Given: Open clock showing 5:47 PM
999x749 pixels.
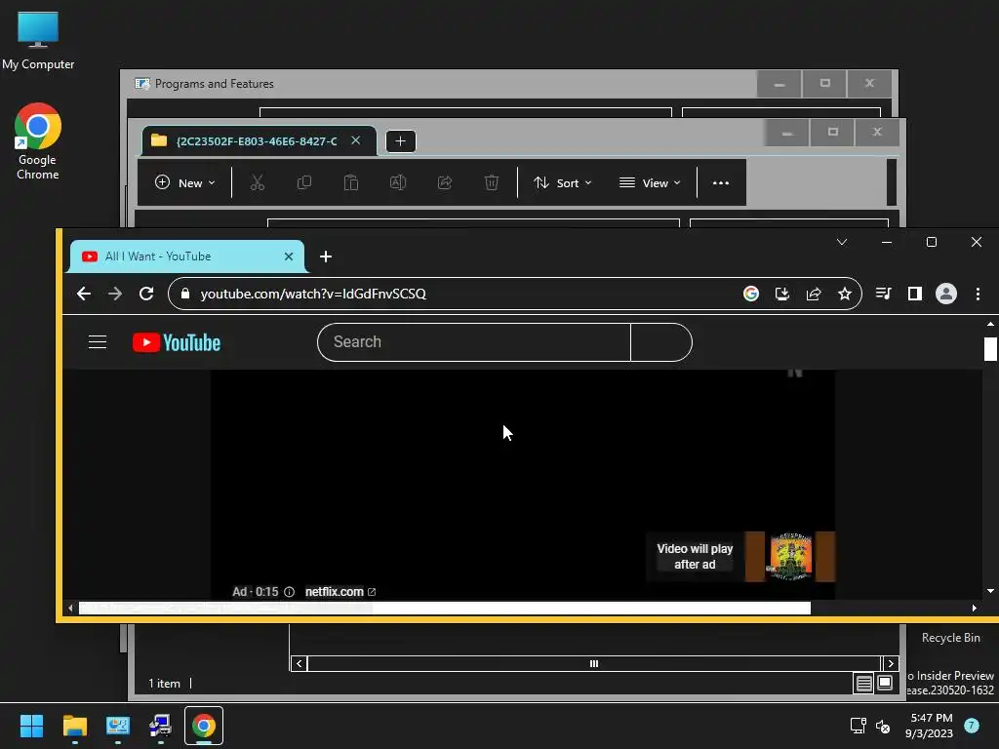Looking at the screenshot, I should pyautogui.click(x=930, y=726).
